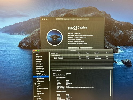The image size is (133, 100).
Task: Select Audio in the sidebar
Action: [x=38, y=58]
